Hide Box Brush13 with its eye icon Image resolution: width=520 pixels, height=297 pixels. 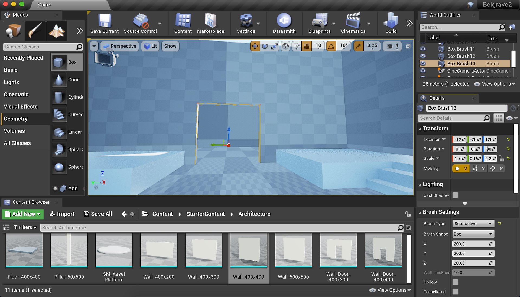[x=423, y=63]
